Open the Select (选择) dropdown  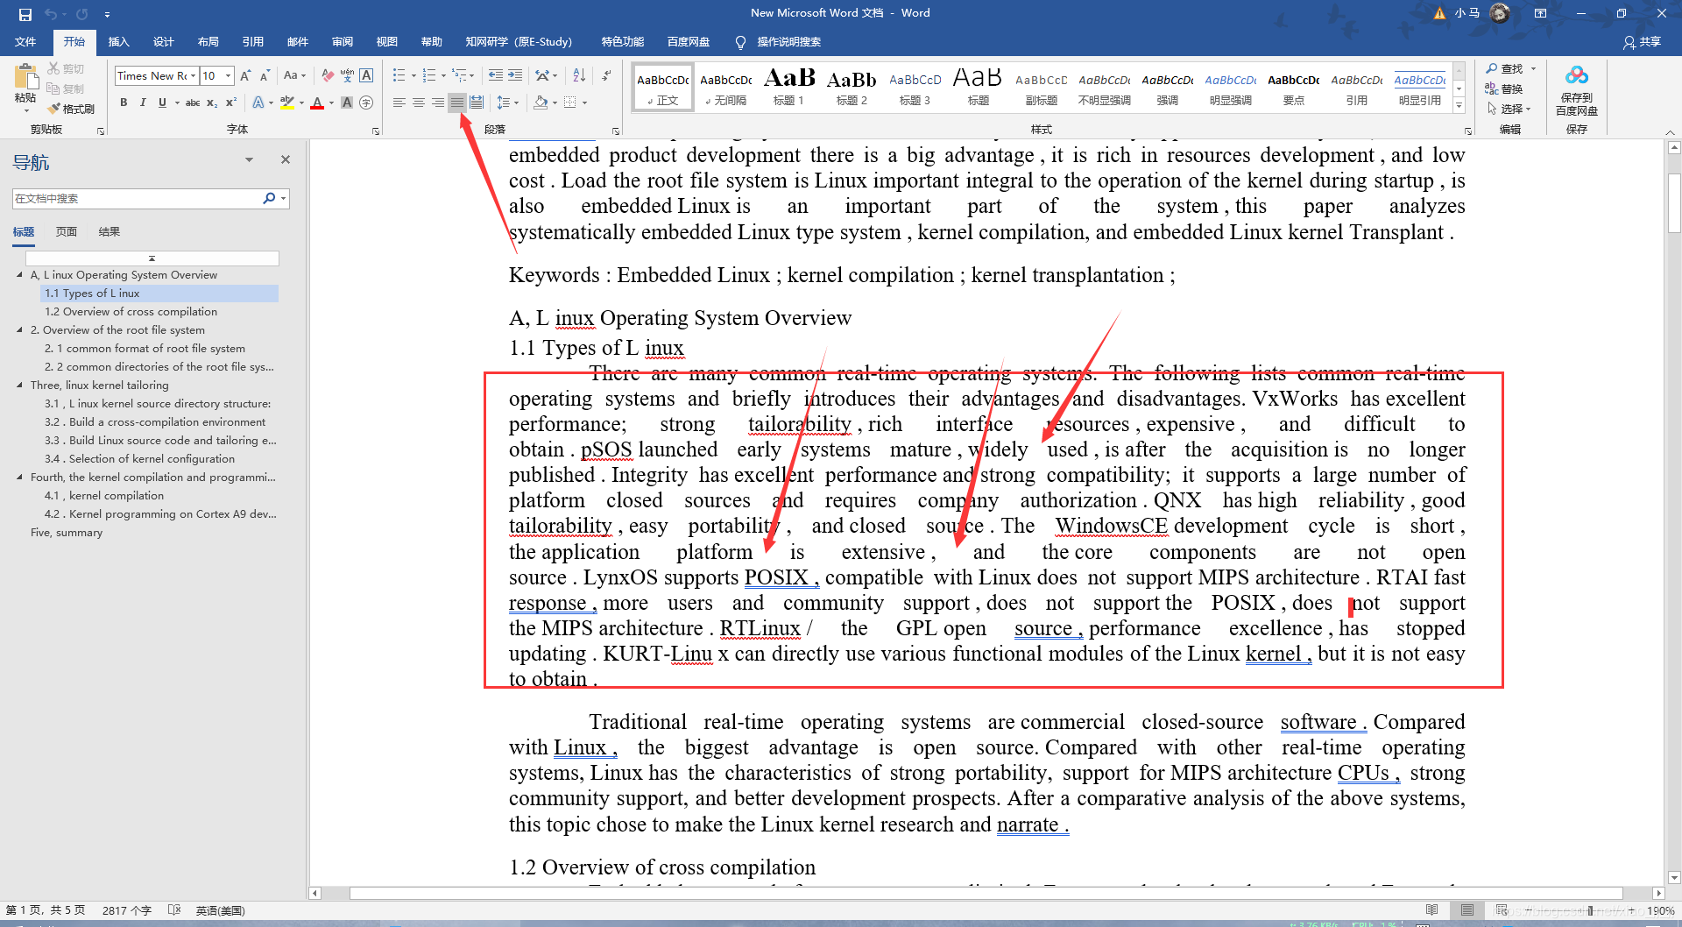pyautogui.click(x=1509, y=109)
